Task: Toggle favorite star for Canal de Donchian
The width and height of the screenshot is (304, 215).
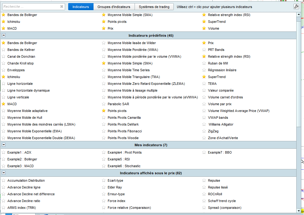Action: point(3,56)
